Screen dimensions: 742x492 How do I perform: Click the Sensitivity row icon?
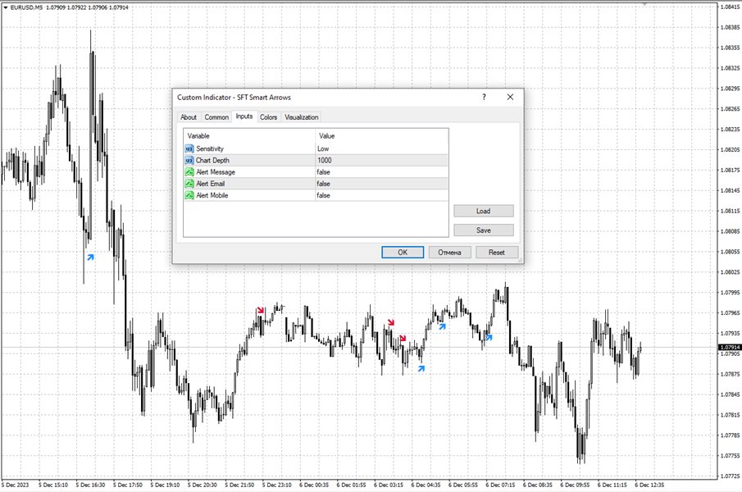[x=189, y=148]
